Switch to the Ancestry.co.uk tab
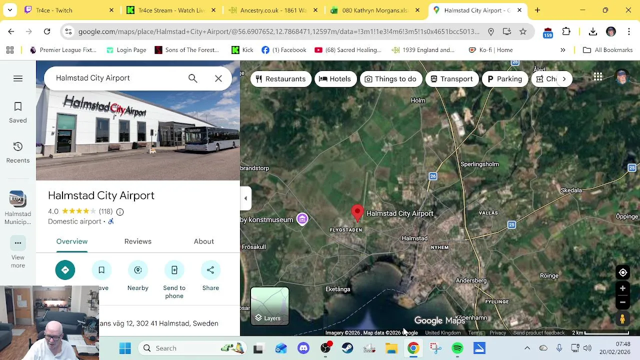The image size is (640, 360). click(x=272, y=10)
